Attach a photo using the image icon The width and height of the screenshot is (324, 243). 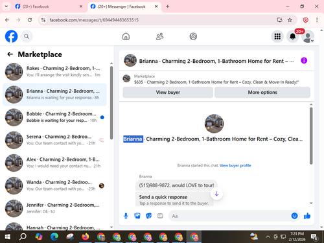137,216
